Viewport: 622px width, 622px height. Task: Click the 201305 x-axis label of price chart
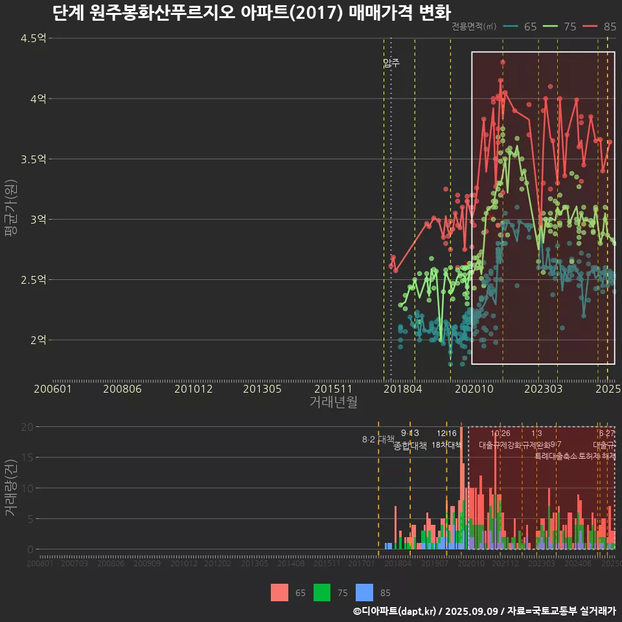pyautogui.click(x=262, y=389)
